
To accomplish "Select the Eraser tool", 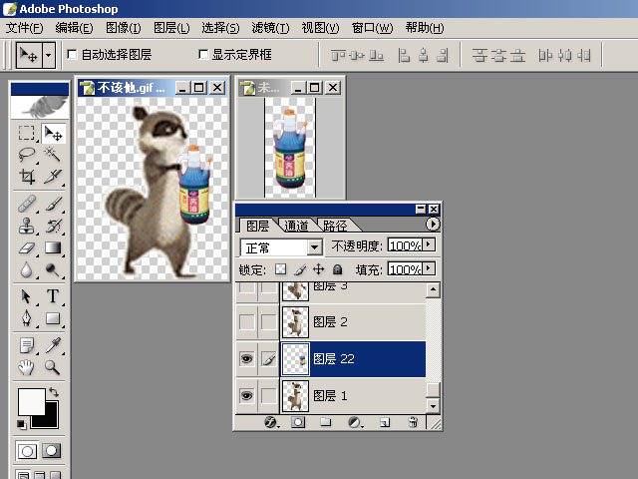I will click(x=27, y=247).
